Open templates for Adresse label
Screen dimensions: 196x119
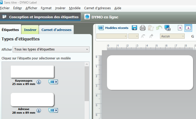click(x=53, y=110)
